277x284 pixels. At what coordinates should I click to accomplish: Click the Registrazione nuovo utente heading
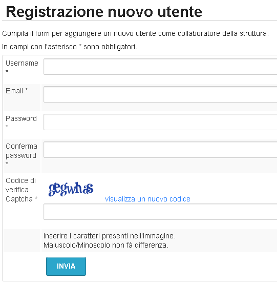click(x=104, y=12)
